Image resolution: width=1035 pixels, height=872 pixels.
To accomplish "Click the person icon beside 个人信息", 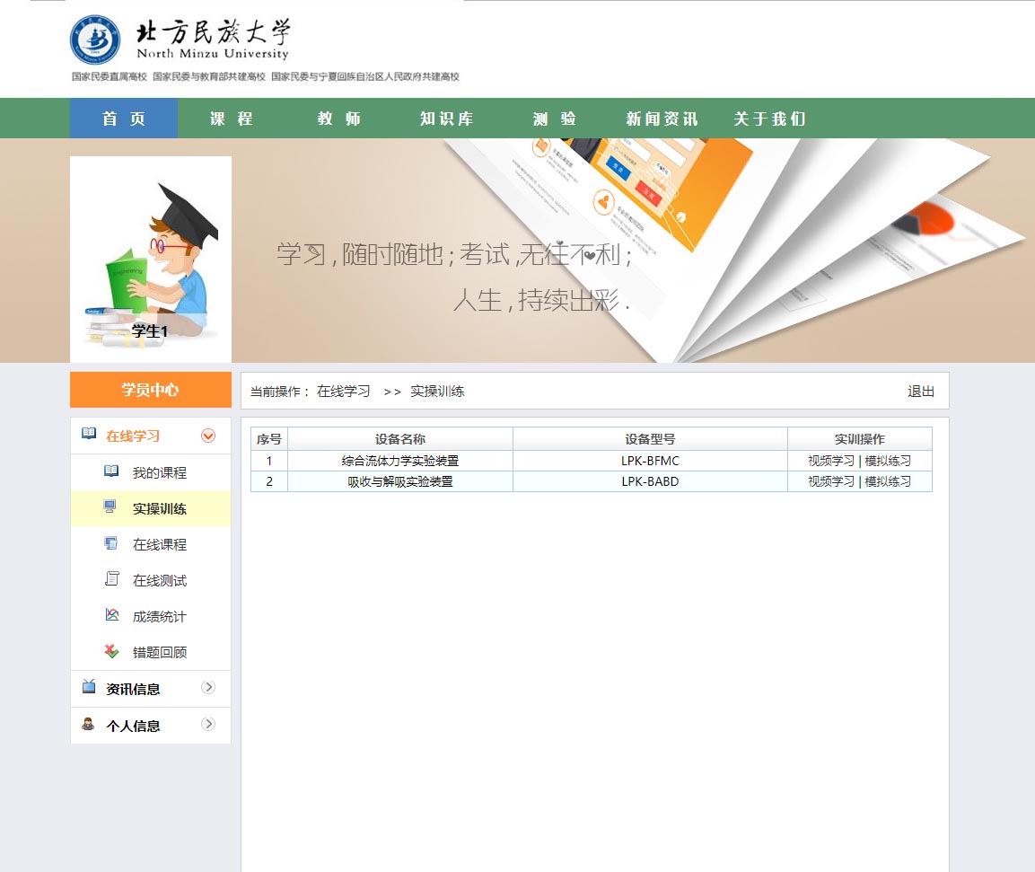I will tap(88, 724).
